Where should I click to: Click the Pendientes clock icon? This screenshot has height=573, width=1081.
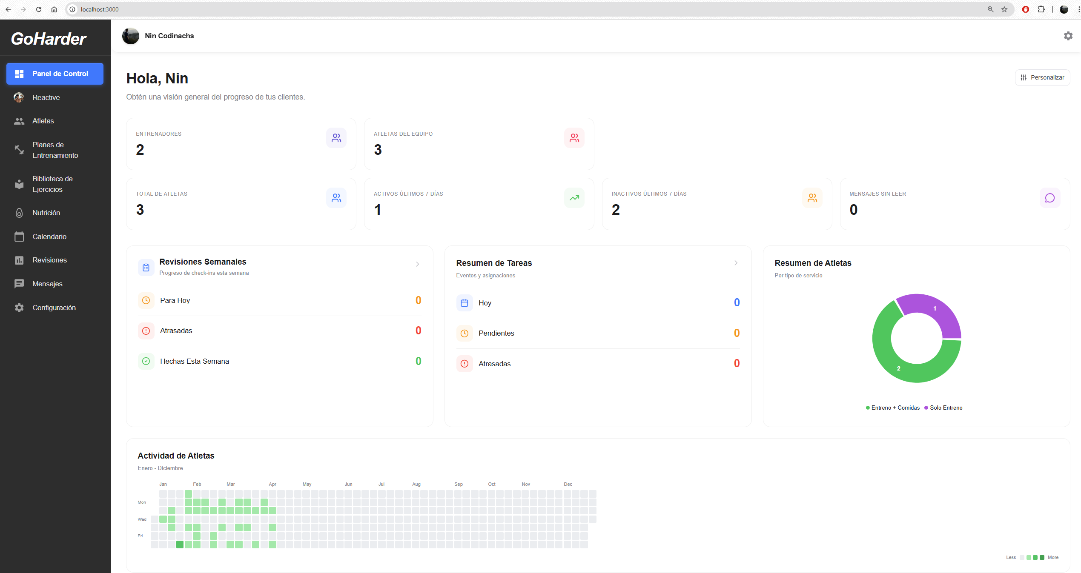coord(465,334)
